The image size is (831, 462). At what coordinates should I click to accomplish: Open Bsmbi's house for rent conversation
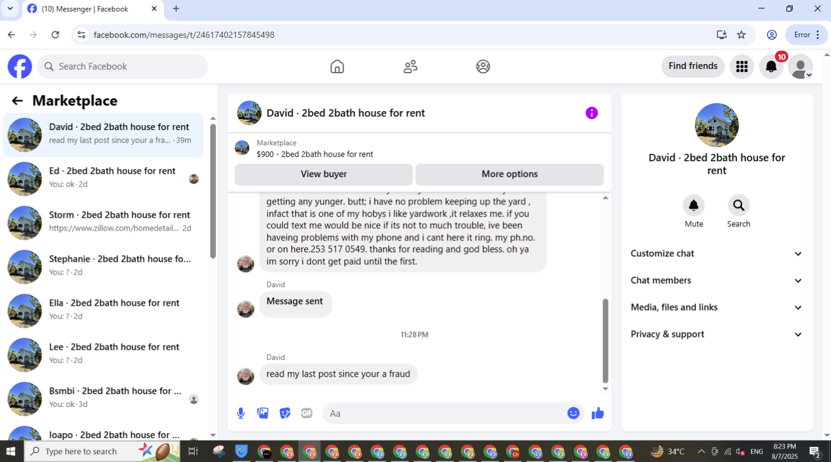104,399
